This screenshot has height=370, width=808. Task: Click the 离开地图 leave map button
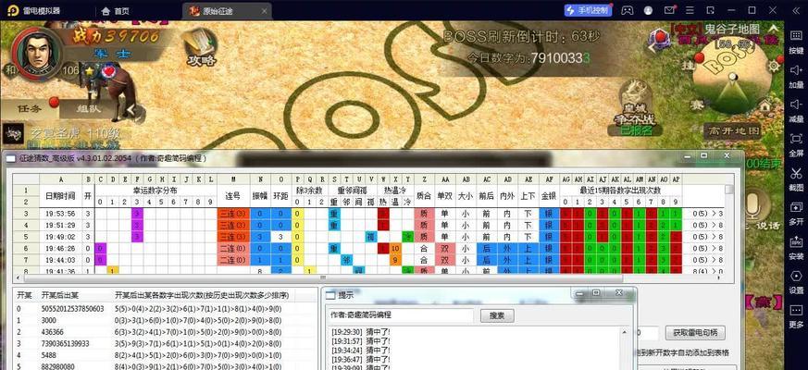pyautogui.click(x=732, y=130)
